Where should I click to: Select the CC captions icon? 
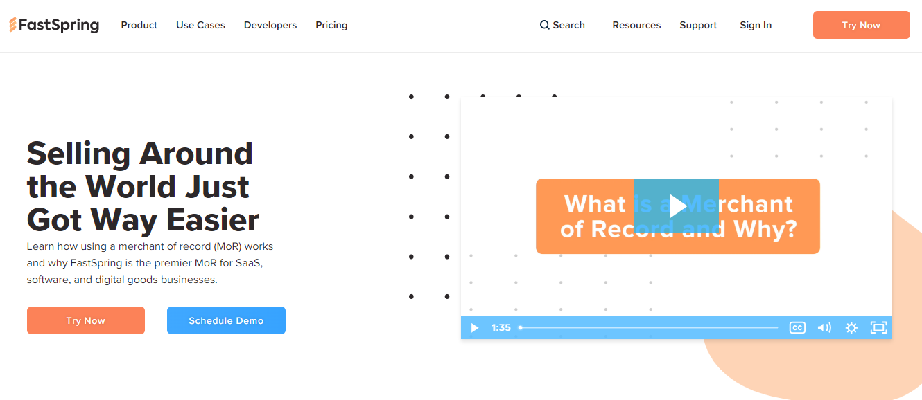tap(797, 327)
